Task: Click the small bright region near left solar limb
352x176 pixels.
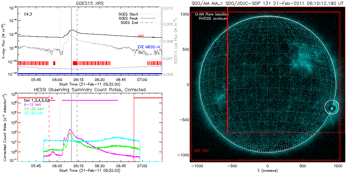Action: tap(221, 98)
